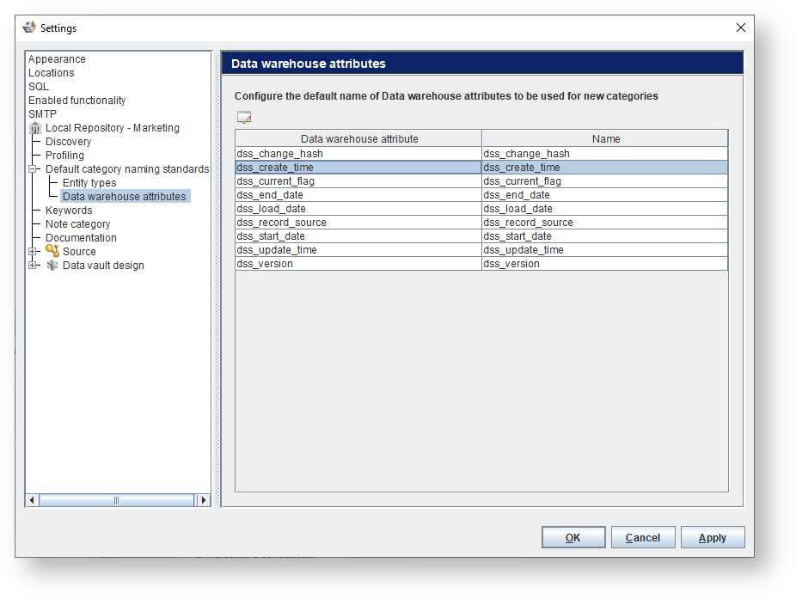Click the Settings app icon in title bar

click(x=29, y=28)
